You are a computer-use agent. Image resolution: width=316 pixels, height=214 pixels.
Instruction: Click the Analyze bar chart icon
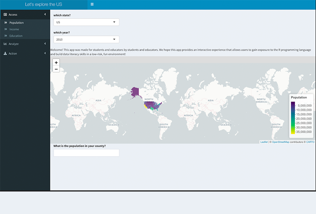(5, 44)
